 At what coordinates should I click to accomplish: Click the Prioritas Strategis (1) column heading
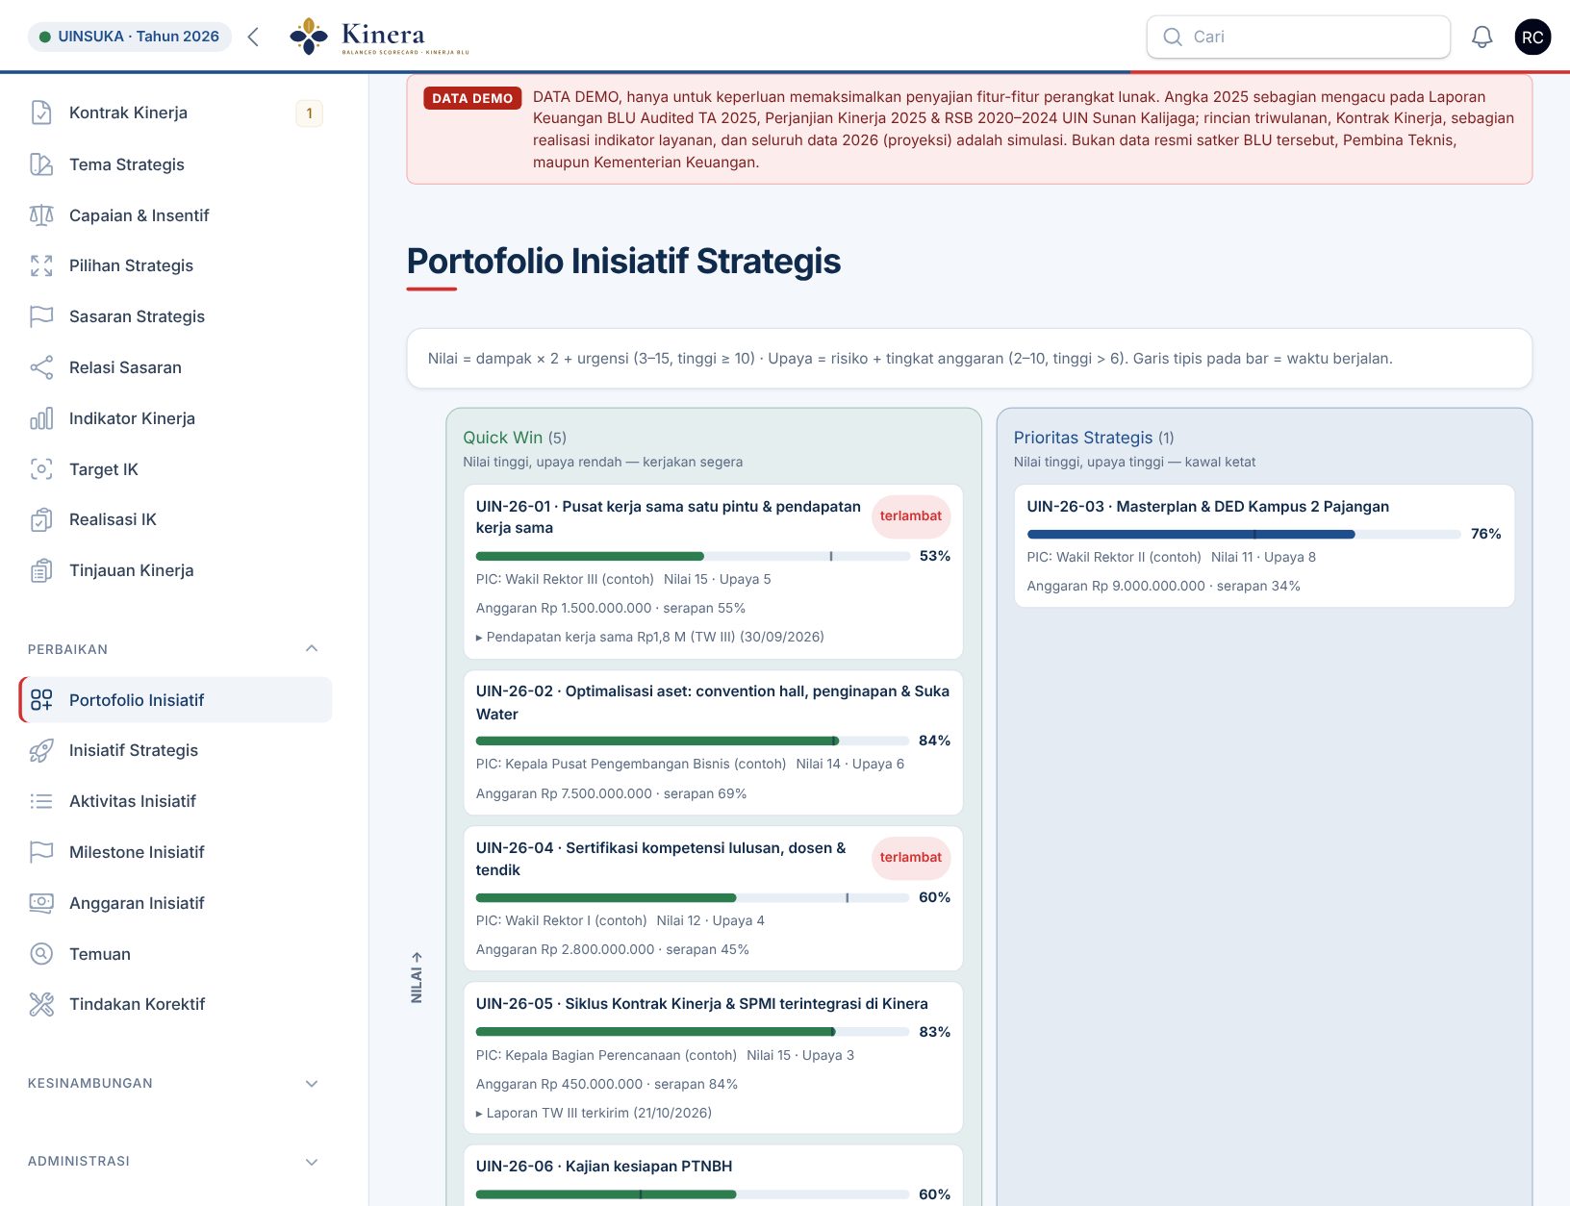[1094, 438]
